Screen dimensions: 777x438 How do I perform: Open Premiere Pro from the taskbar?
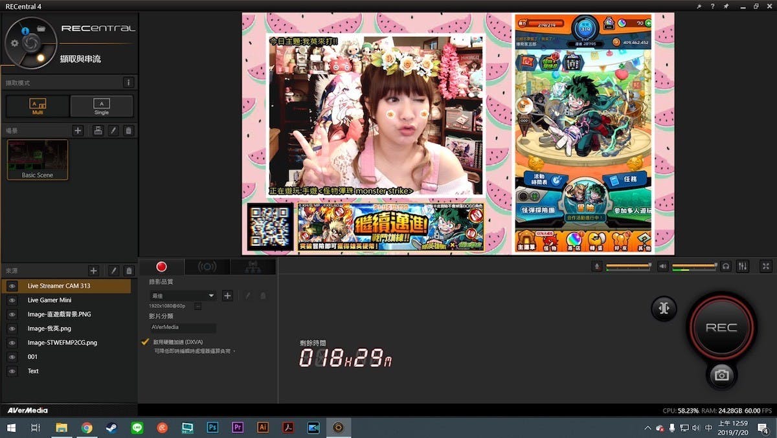238,428
